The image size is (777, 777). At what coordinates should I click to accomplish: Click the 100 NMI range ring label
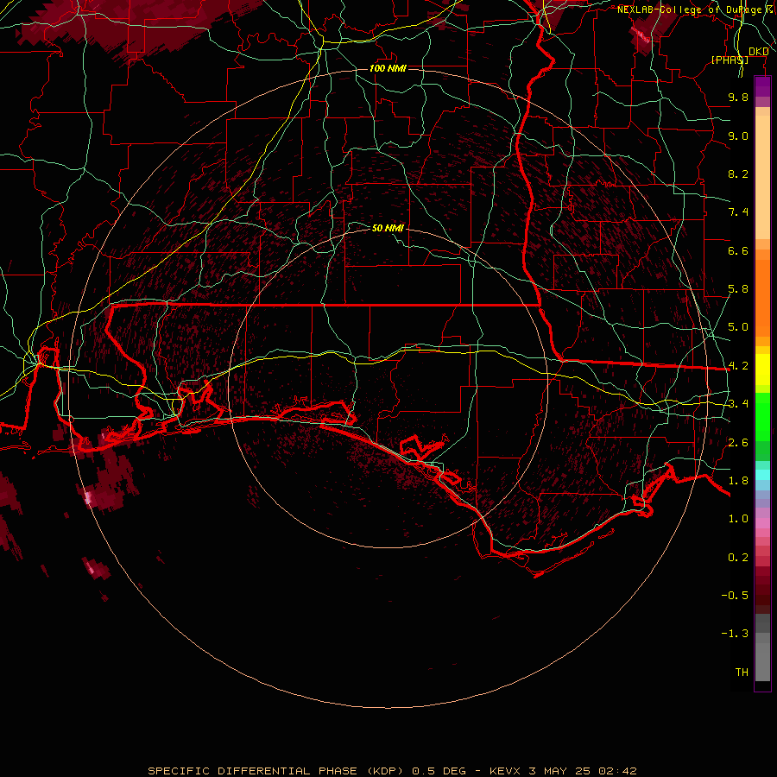pyautogui.click(x=388, y=68)
